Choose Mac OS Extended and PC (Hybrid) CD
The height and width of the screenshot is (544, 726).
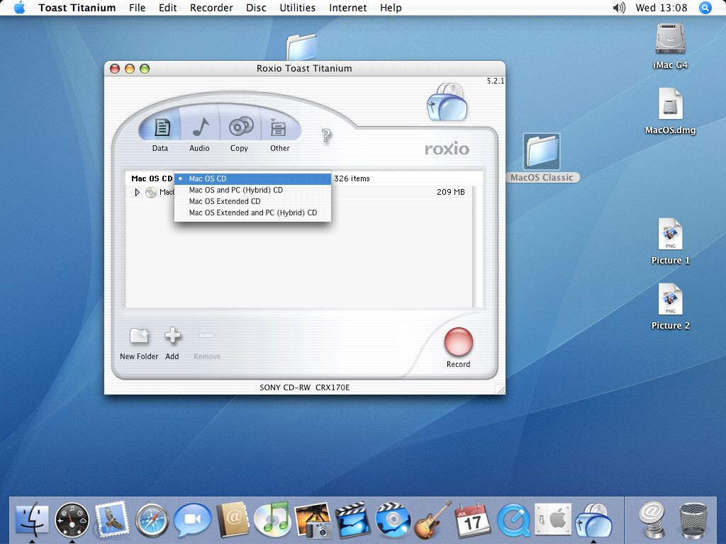click(253, 212)
